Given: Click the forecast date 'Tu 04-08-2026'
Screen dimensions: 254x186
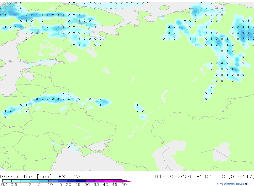Looking at the screenshot, I should point(168,176).
